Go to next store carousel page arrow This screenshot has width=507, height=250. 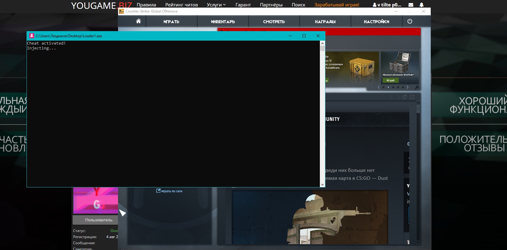tap(407, 87)
